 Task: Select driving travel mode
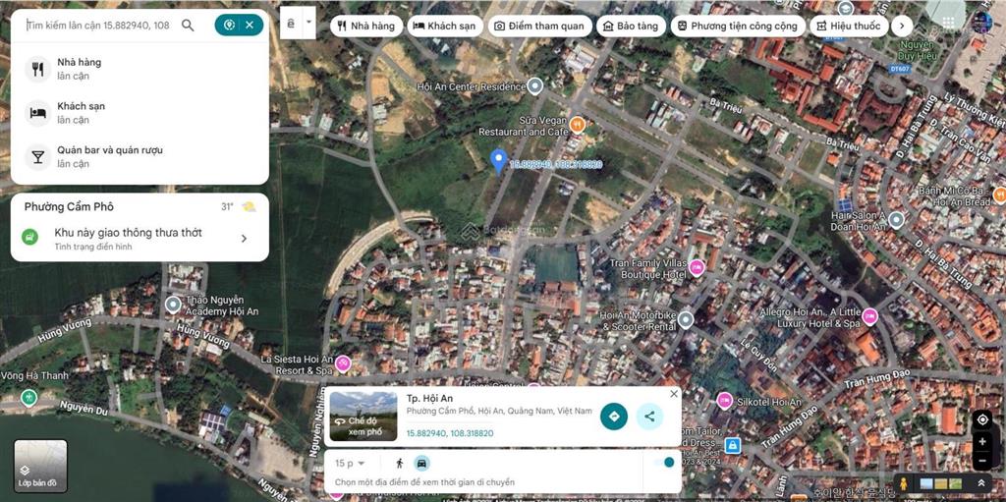click(x=420, y=463)
